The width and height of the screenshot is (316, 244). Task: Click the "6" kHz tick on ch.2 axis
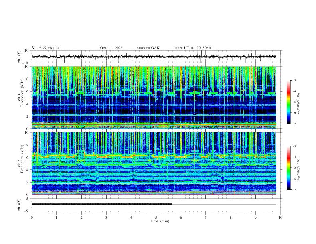point(28,157)
